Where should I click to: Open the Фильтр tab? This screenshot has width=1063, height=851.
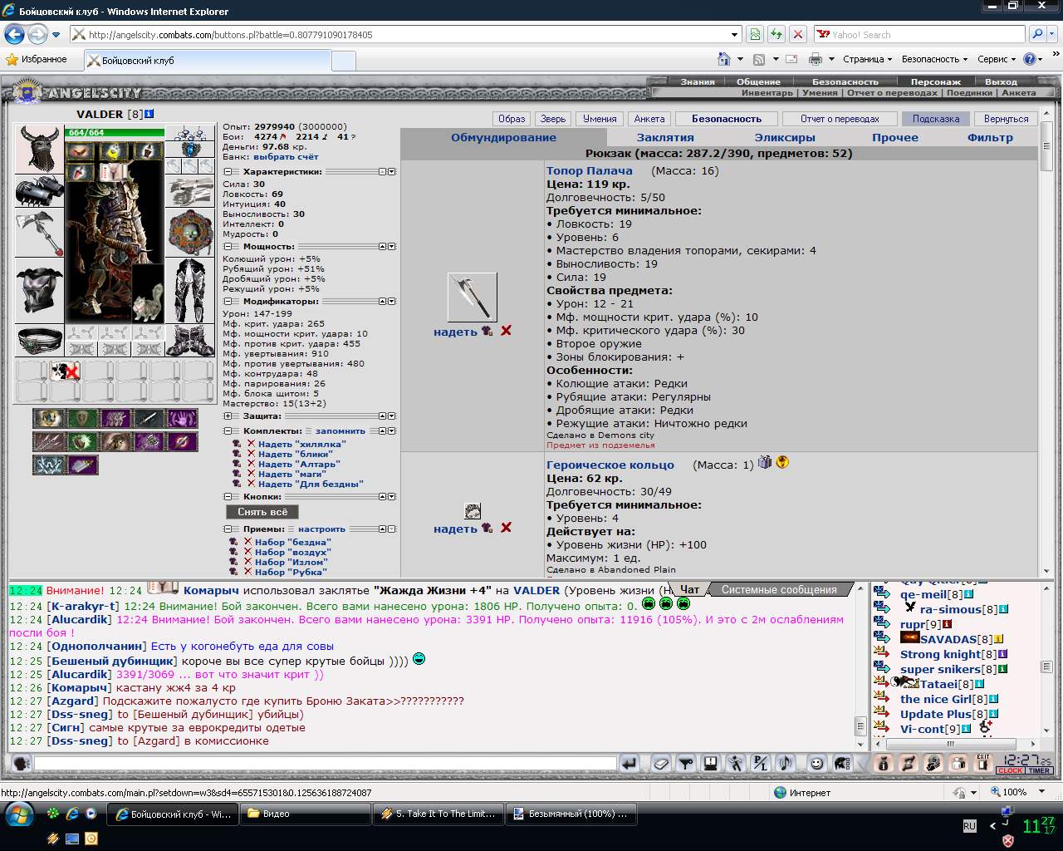(990, 138)
